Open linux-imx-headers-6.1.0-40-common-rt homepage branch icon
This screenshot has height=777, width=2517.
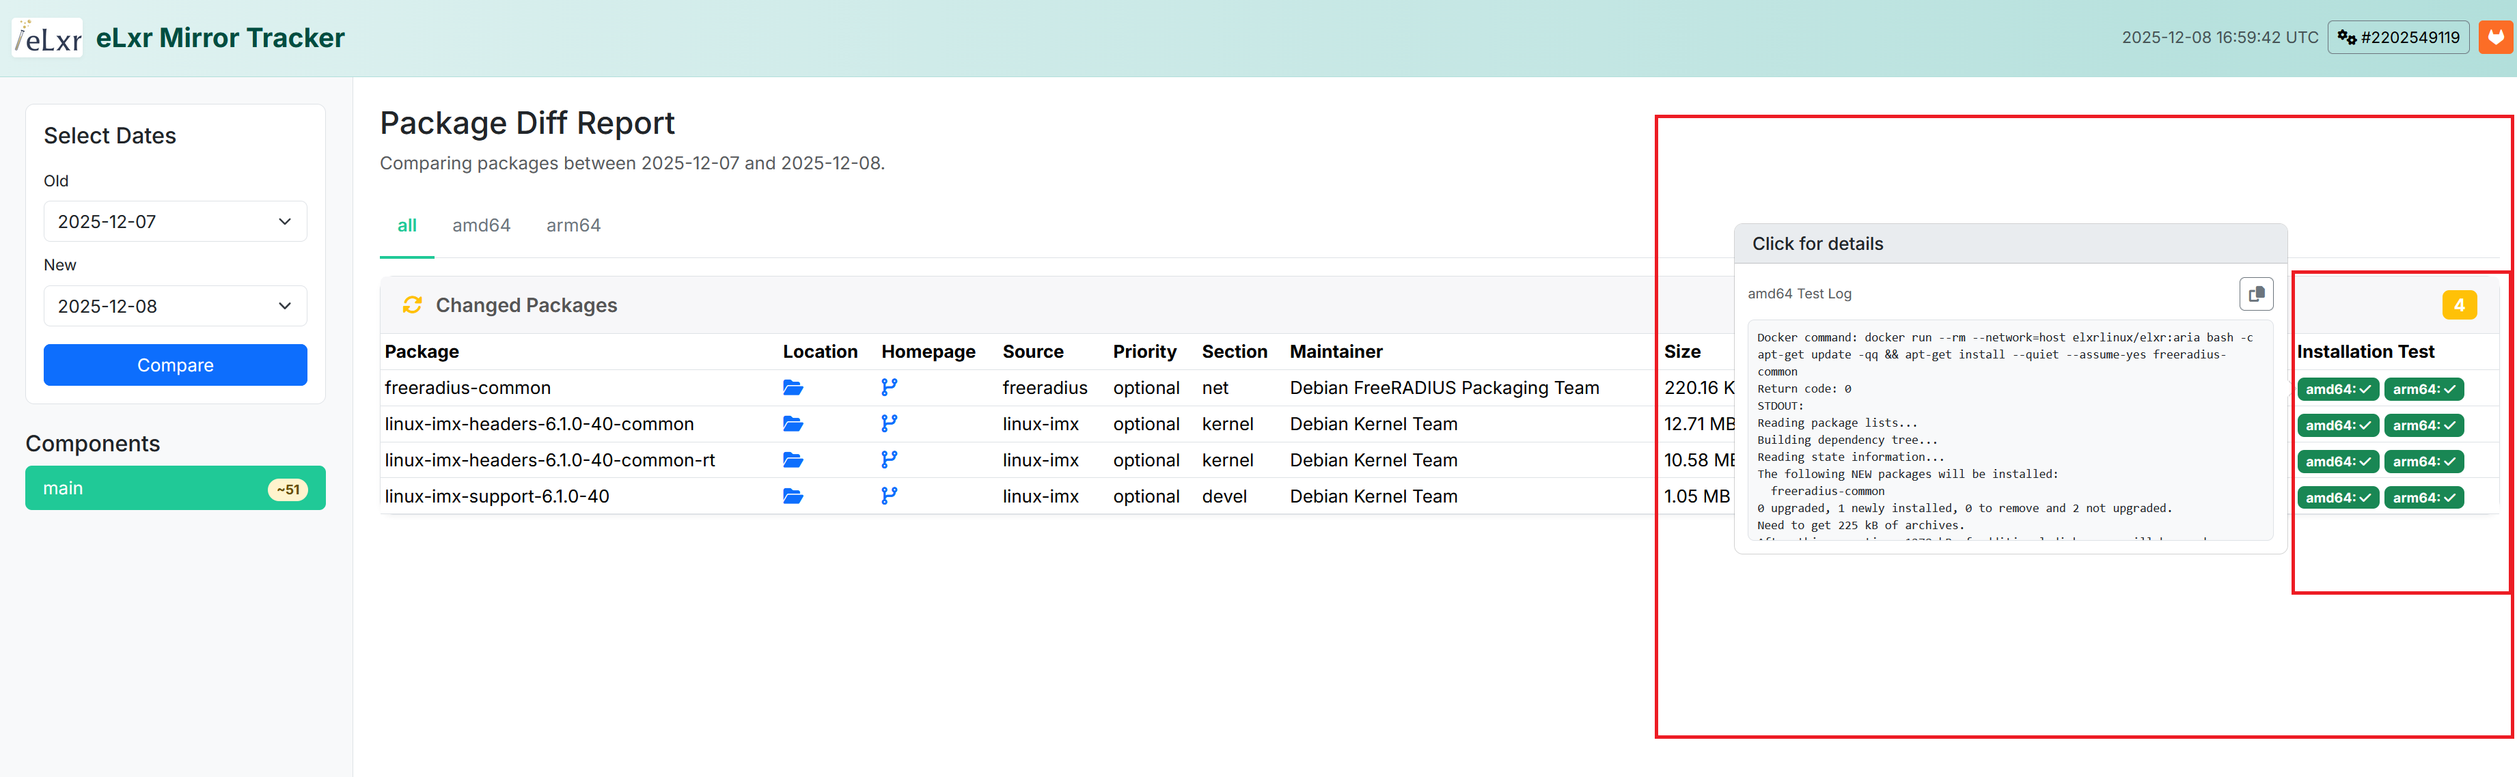click(888, 460)
